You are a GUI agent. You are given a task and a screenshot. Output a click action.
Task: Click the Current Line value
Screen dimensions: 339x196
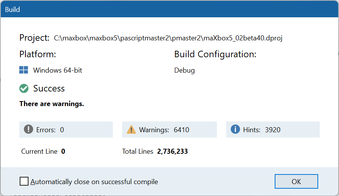[63, 151]
